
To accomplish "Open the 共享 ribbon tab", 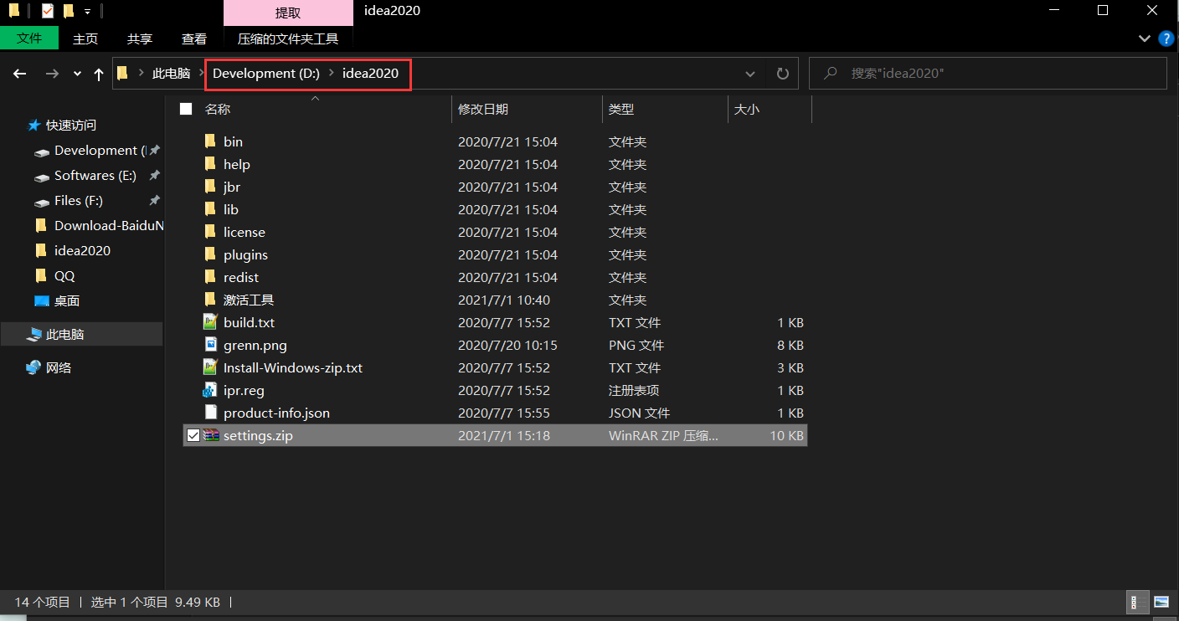I will [140, 38].
